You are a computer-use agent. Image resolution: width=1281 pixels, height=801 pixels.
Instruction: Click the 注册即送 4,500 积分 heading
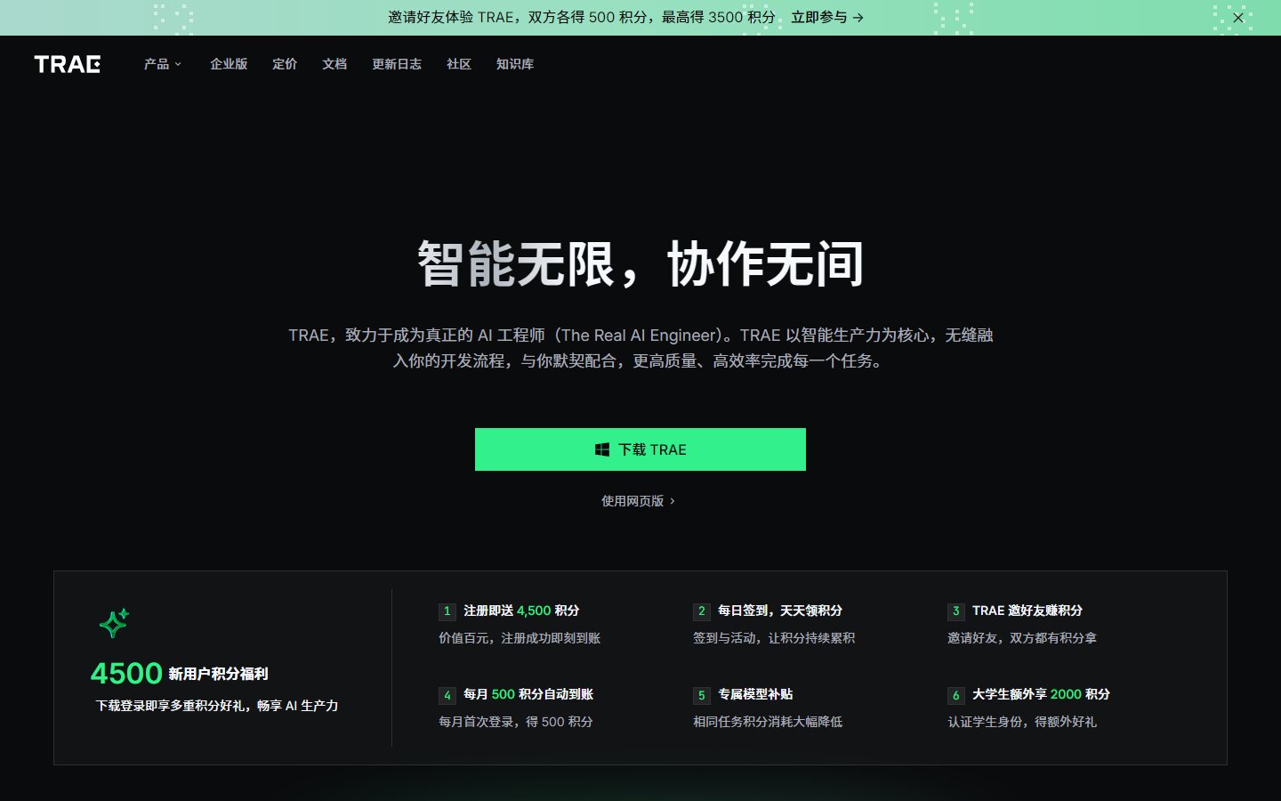click(521, 611)
